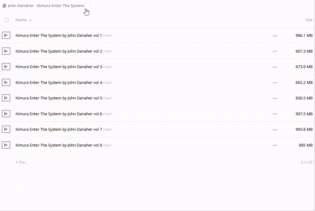Open more actions menu for vol 7

click(275, 130)
